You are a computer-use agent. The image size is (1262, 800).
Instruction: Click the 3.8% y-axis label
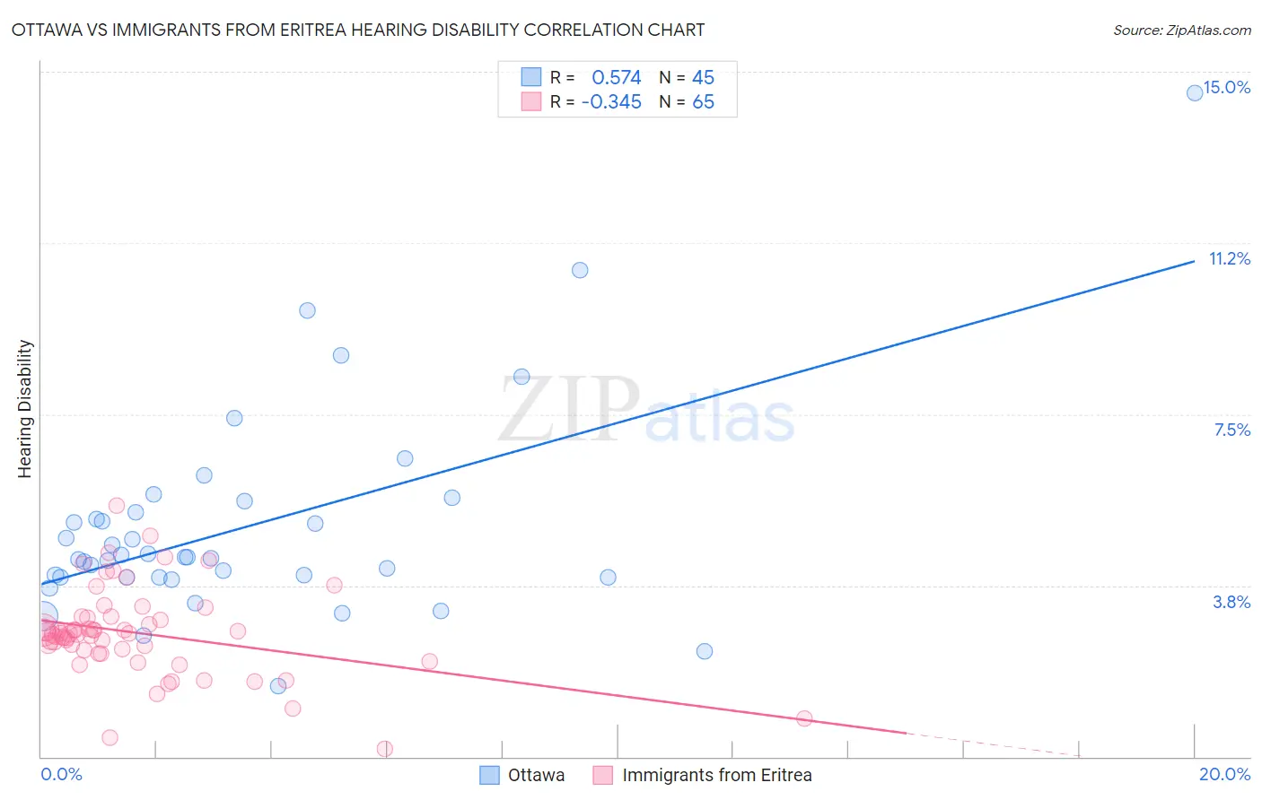1232,602
